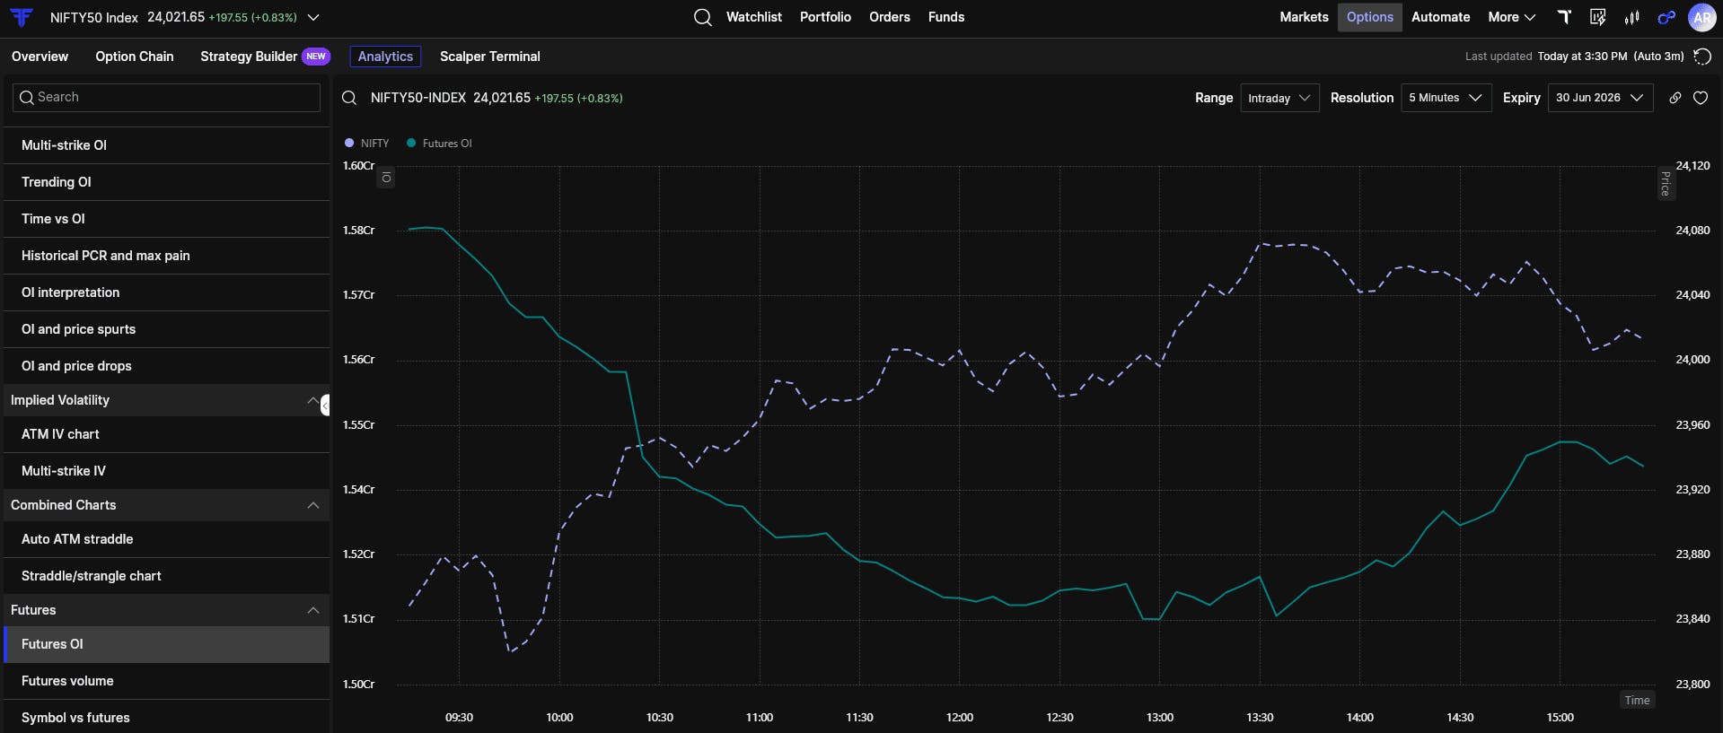Open the Range Intraday dropdown

1279,98
